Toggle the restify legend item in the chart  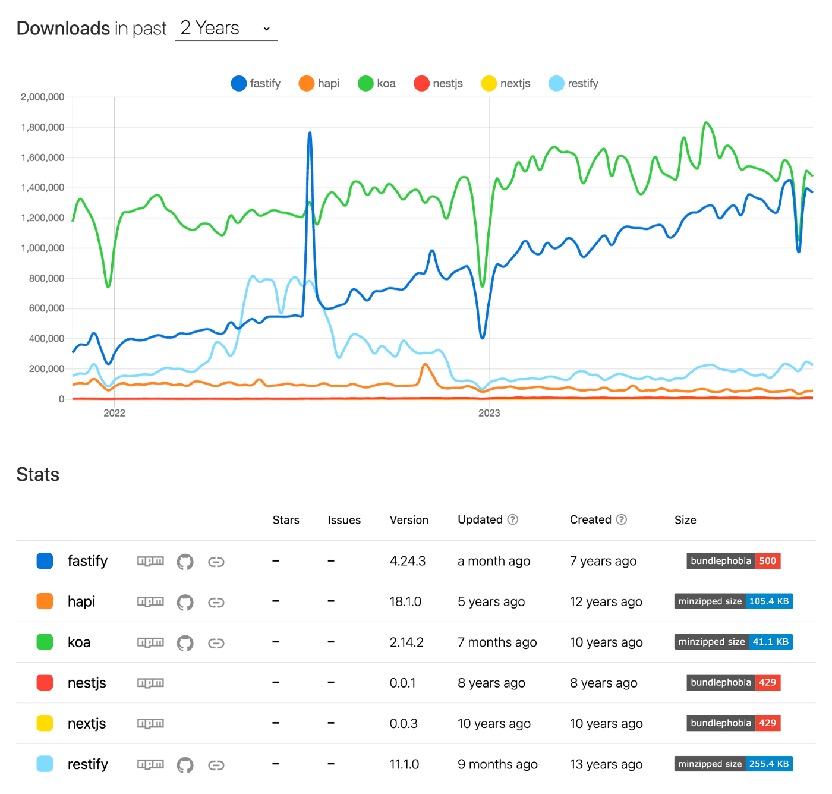[x=573, y=84]
